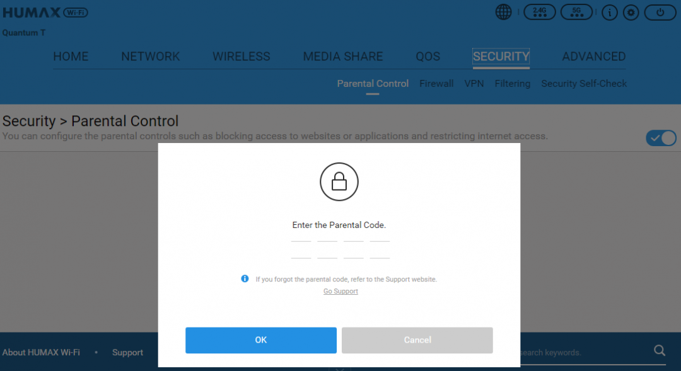Switch to the VPN tab
Screen dimensions: 681x371
pyautogui.click(x=474, y=83)
